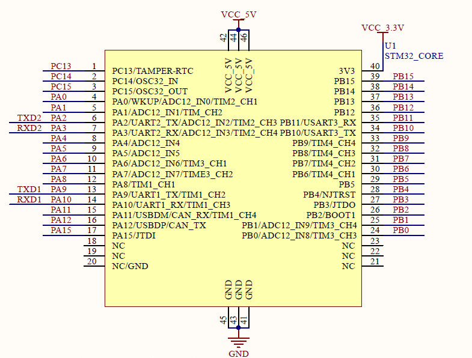The image size is (472, 358).
Task: Click the junction dot above GND symbol
Action: tap(239, 327)
